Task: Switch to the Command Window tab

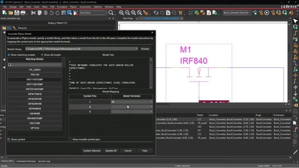Action: coord(26,161)
